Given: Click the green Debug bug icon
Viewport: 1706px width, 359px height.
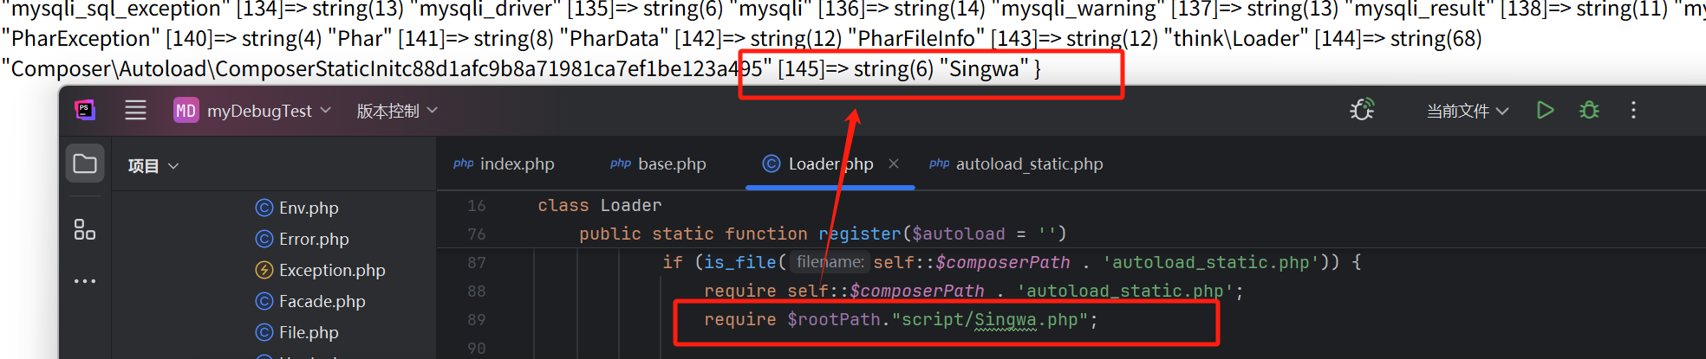Looking at the screenshot, I should tap(1589, 110).
